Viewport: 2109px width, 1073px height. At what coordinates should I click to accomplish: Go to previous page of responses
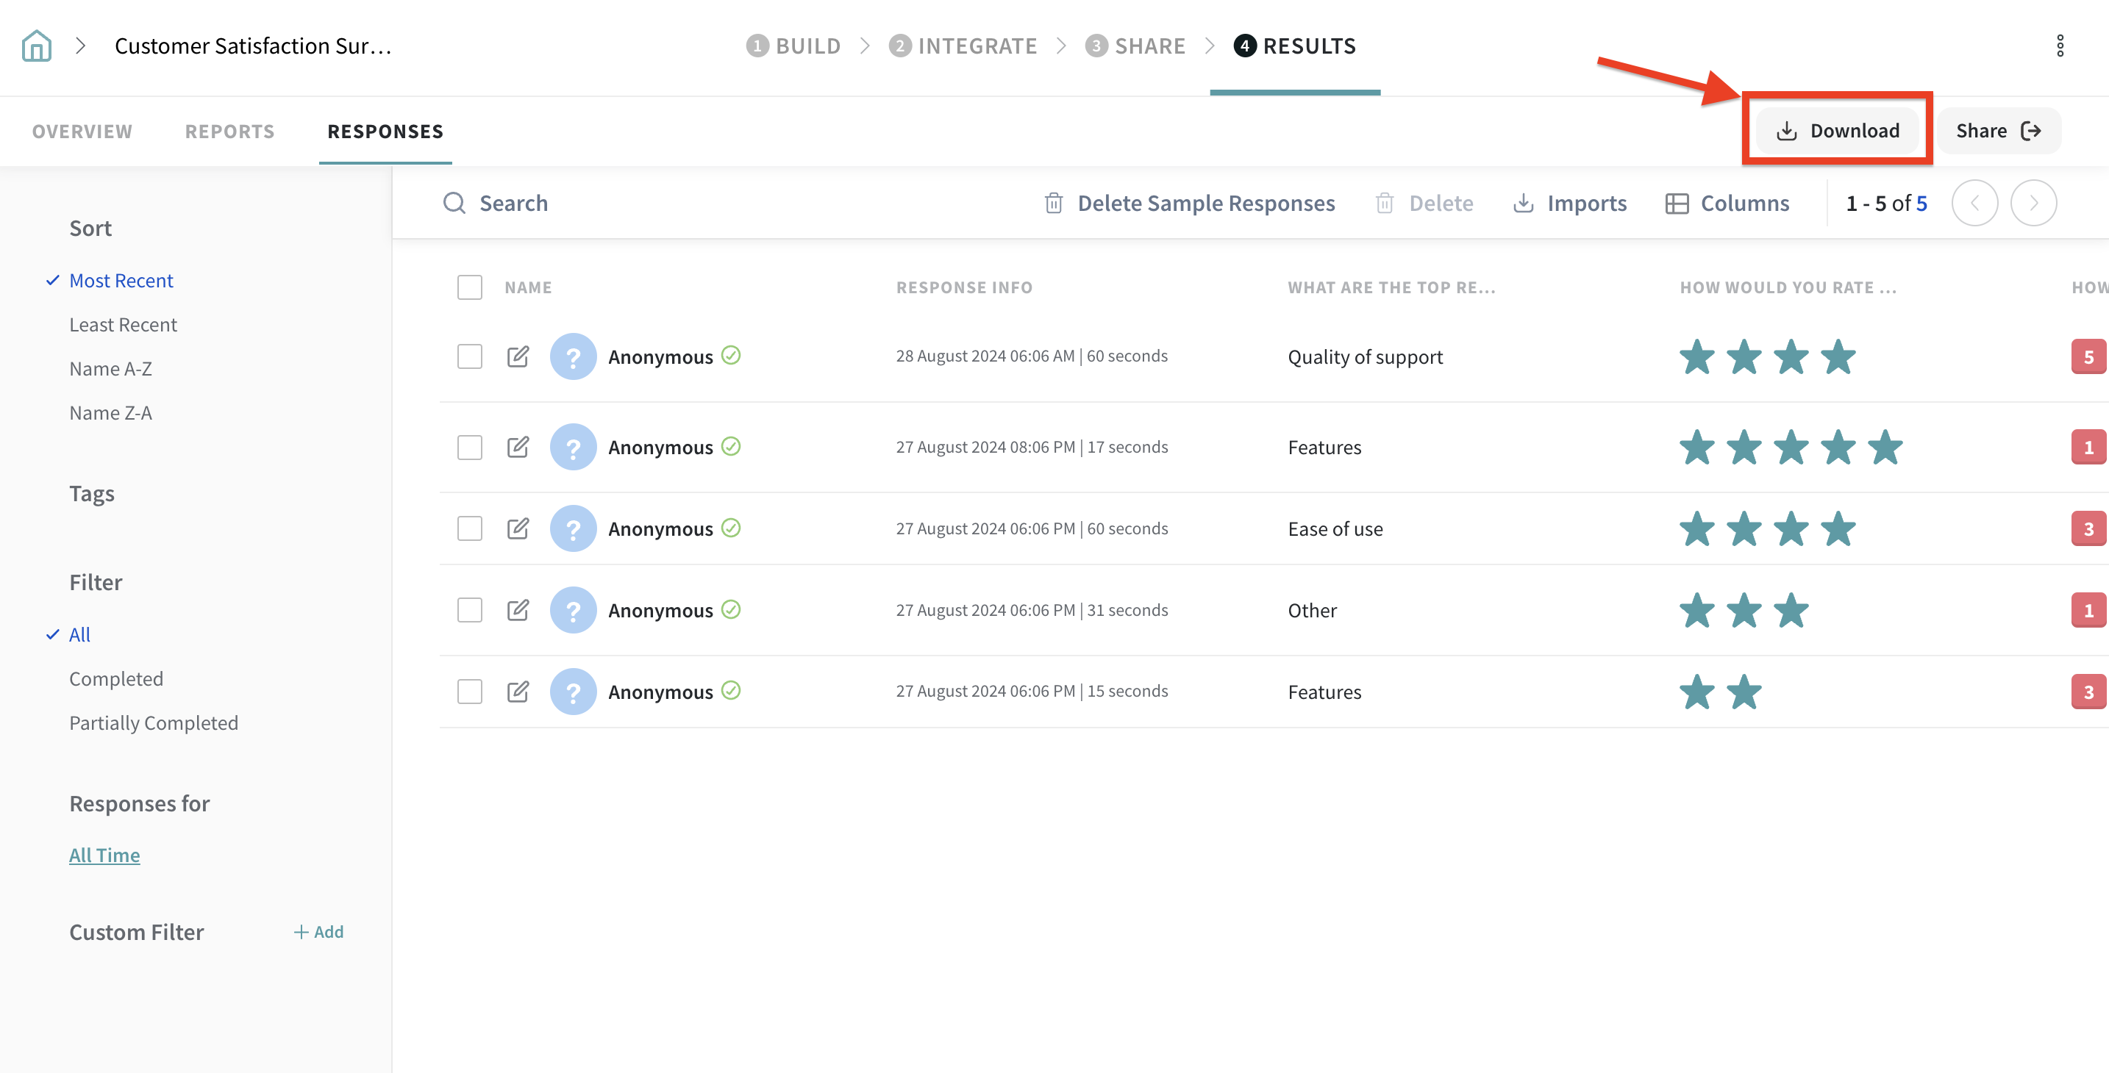[1974, 204]
